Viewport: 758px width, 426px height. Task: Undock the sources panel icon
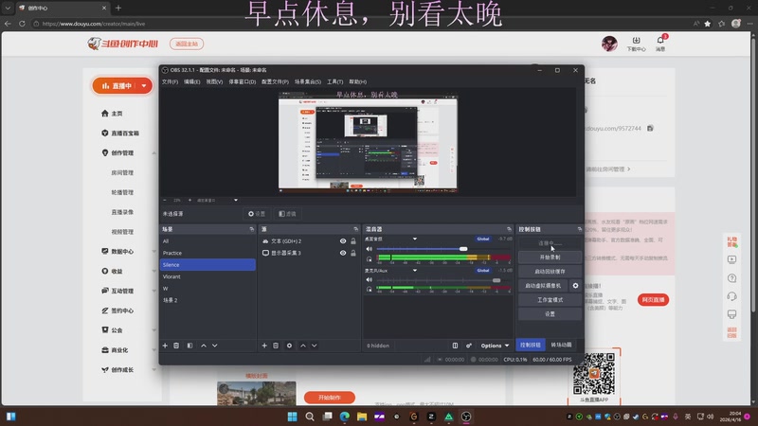(356, 229)
